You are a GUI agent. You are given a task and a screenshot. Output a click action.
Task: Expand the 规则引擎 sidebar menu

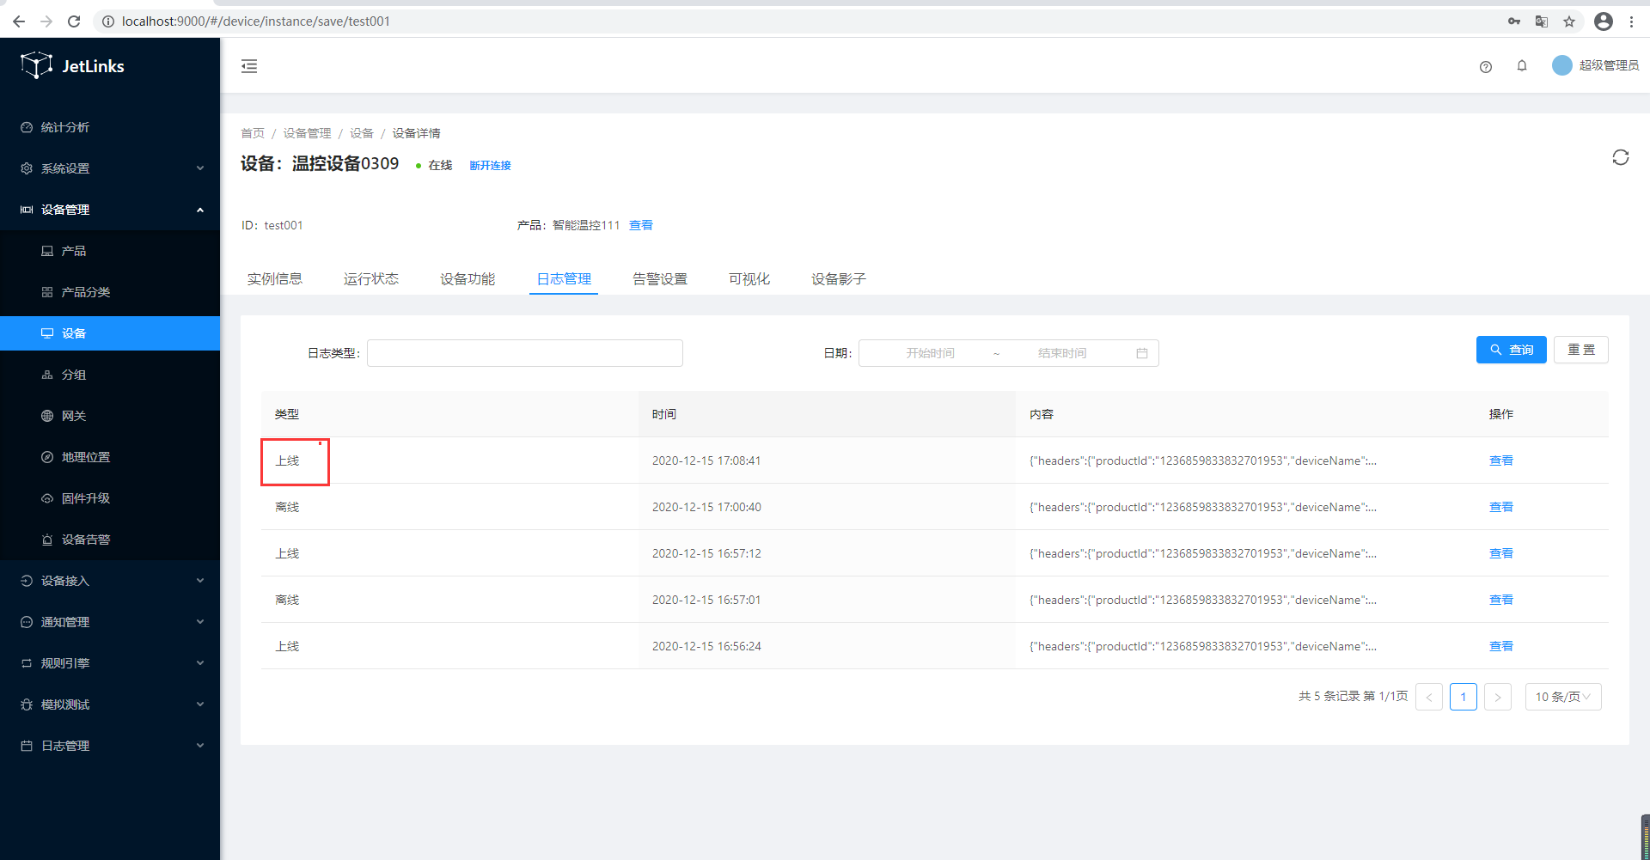(x=110, y=663)
